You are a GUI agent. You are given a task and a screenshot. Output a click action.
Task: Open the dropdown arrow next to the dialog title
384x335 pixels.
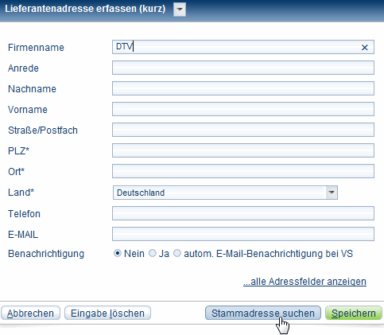click(x=180, y=10)
